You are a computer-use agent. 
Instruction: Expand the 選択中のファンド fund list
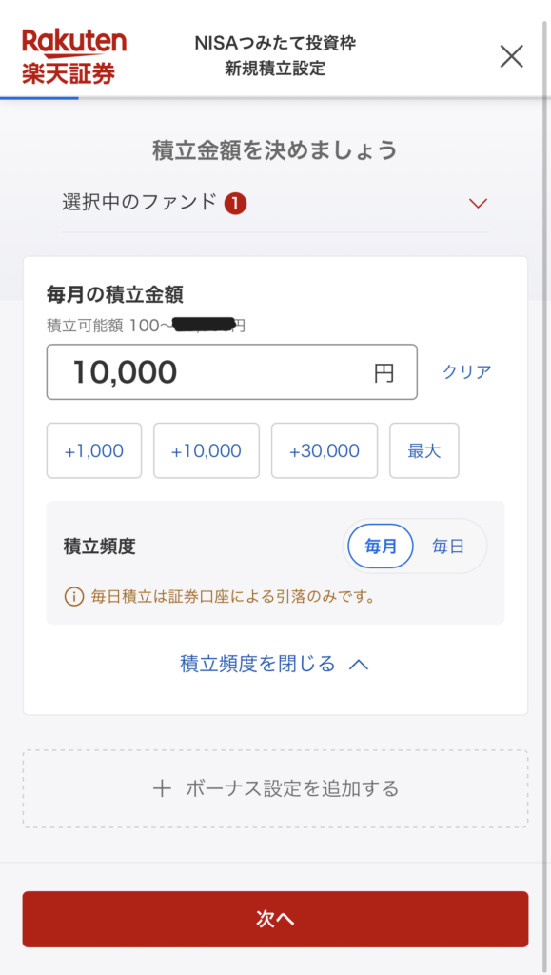pyautogui.click(x=143, y=203)
